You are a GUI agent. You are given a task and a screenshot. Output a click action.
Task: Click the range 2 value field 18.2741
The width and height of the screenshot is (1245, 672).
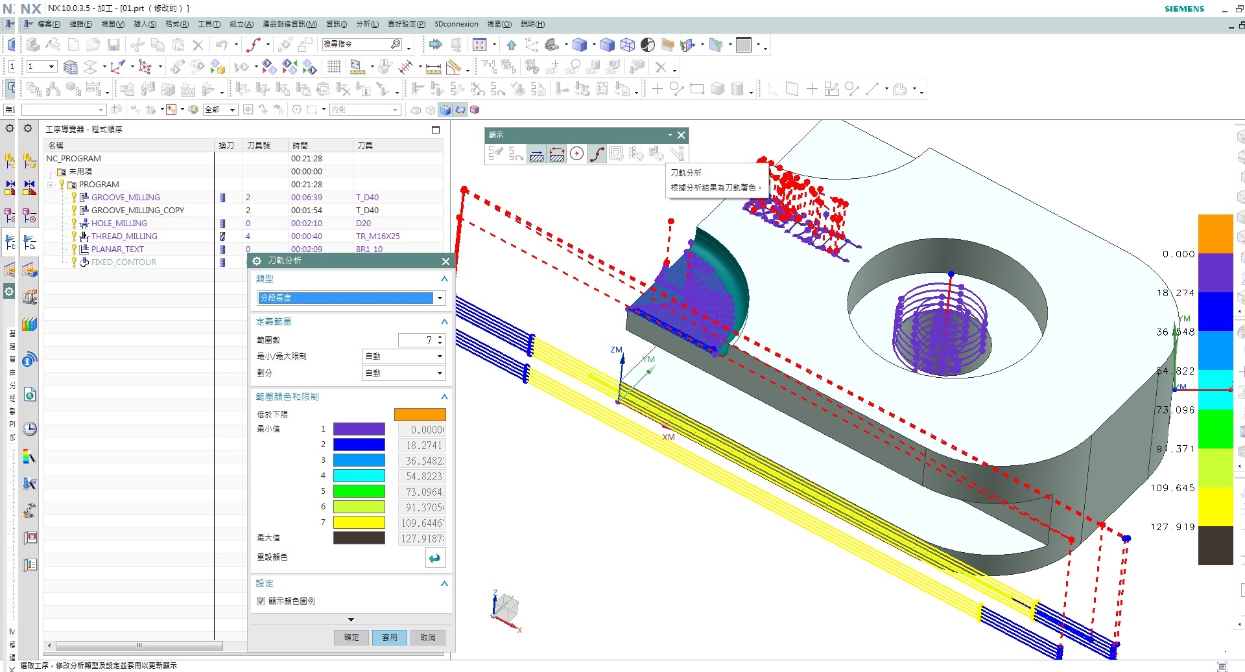tap(422, 445)
